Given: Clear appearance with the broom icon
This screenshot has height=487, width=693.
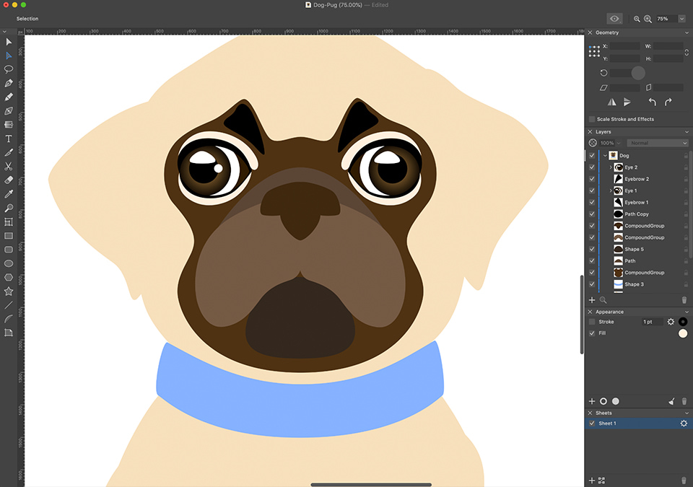Looking at the screenshot, I should coord(671,401).
